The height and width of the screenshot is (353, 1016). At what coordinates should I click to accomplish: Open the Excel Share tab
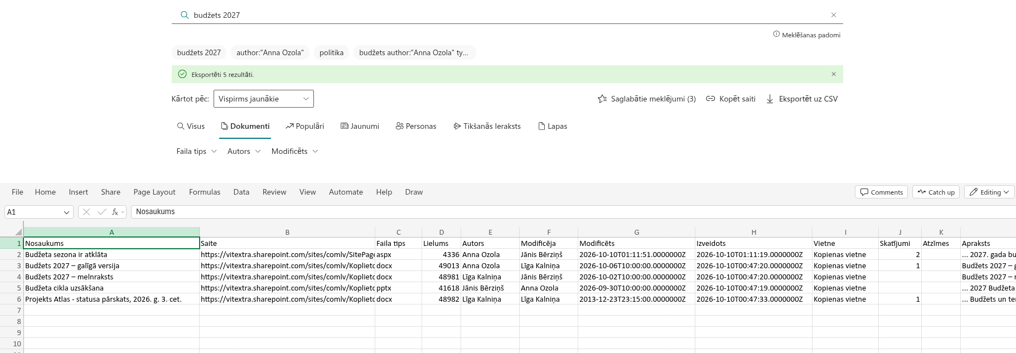(110, 192)
